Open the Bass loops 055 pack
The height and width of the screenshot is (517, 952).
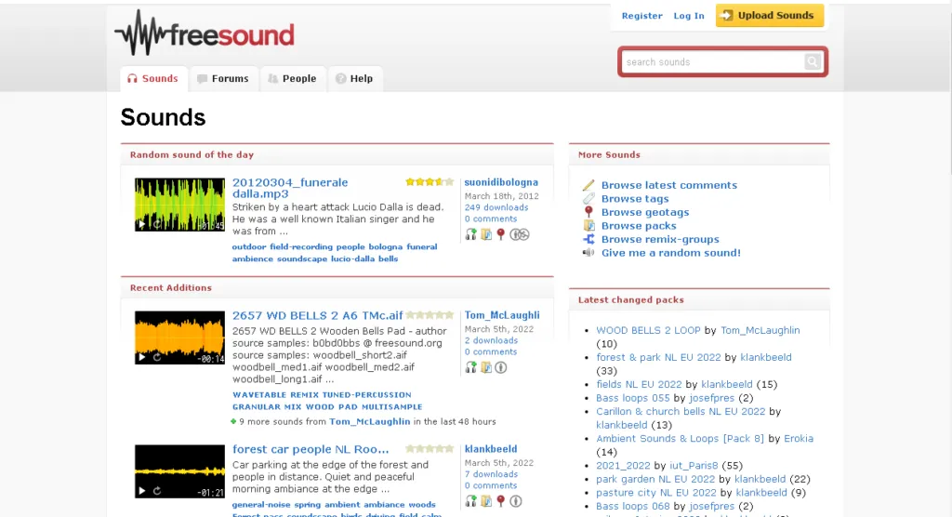point(632,398)
